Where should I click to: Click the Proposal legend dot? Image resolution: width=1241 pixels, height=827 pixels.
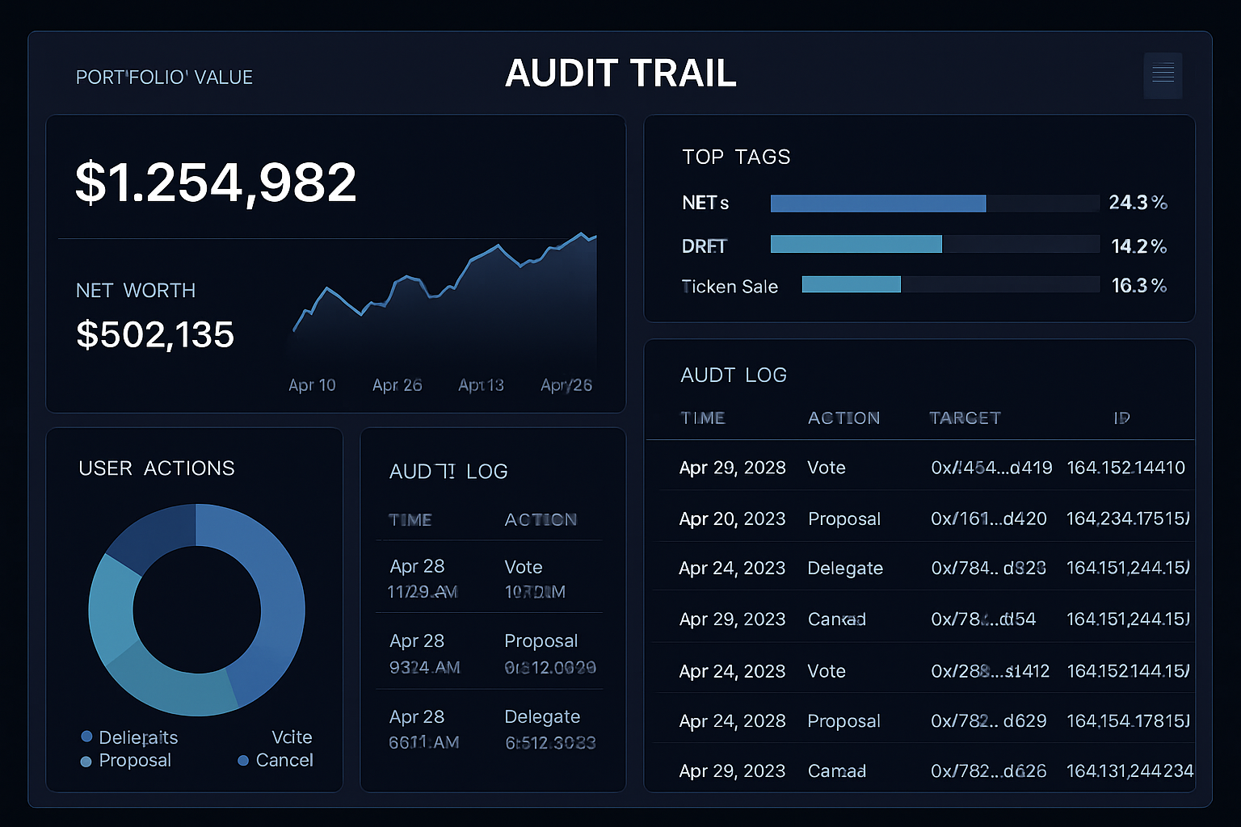click(x=86, y=760)
